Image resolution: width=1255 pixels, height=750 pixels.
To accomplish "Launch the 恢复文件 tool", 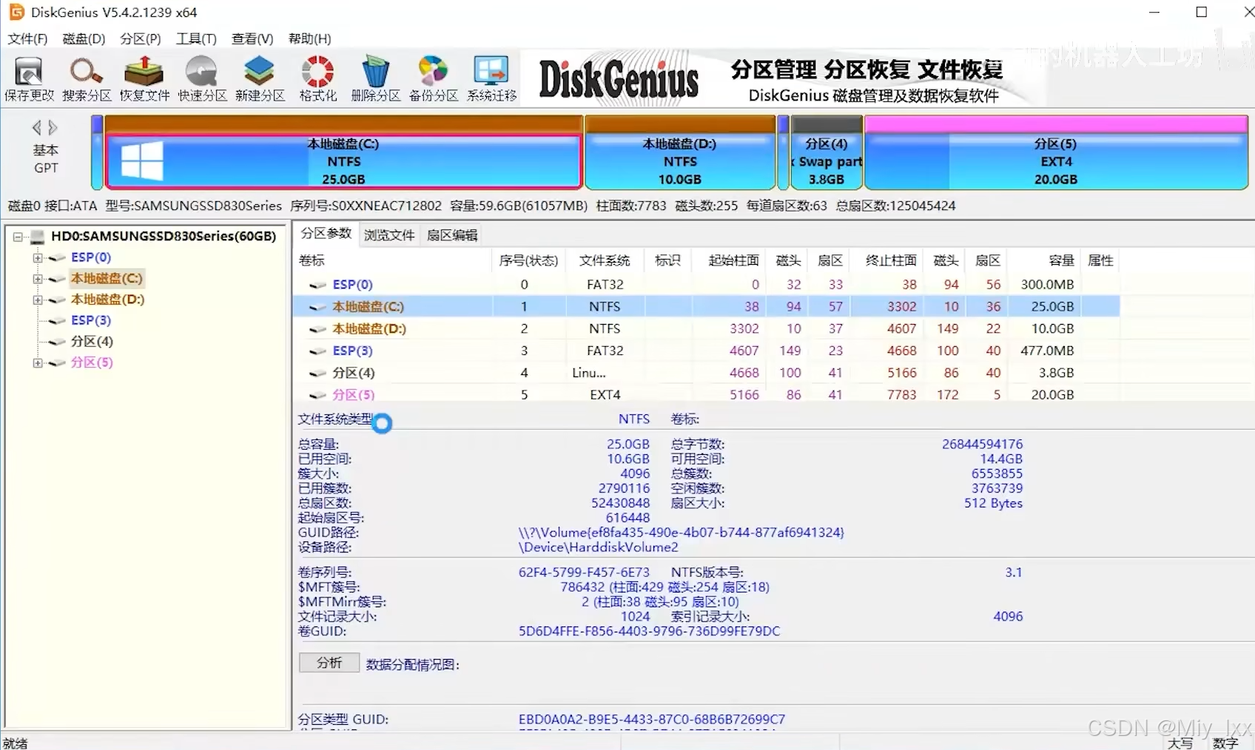I will click(144, 78).
